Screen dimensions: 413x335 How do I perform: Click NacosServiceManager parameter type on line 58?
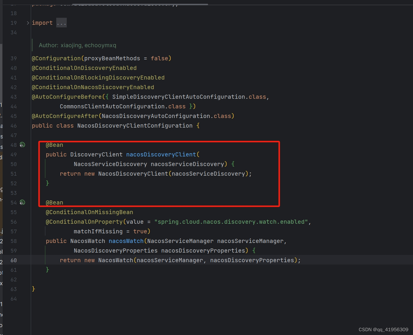click(x=180, y=241)
